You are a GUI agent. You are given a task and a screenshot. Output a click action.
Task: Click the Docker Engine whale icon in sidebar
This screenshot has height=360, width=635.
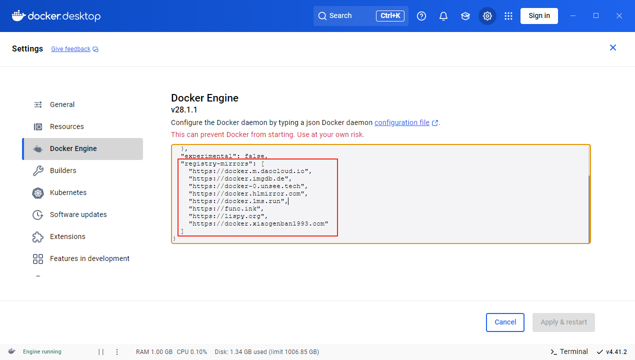tap(38, 148)
